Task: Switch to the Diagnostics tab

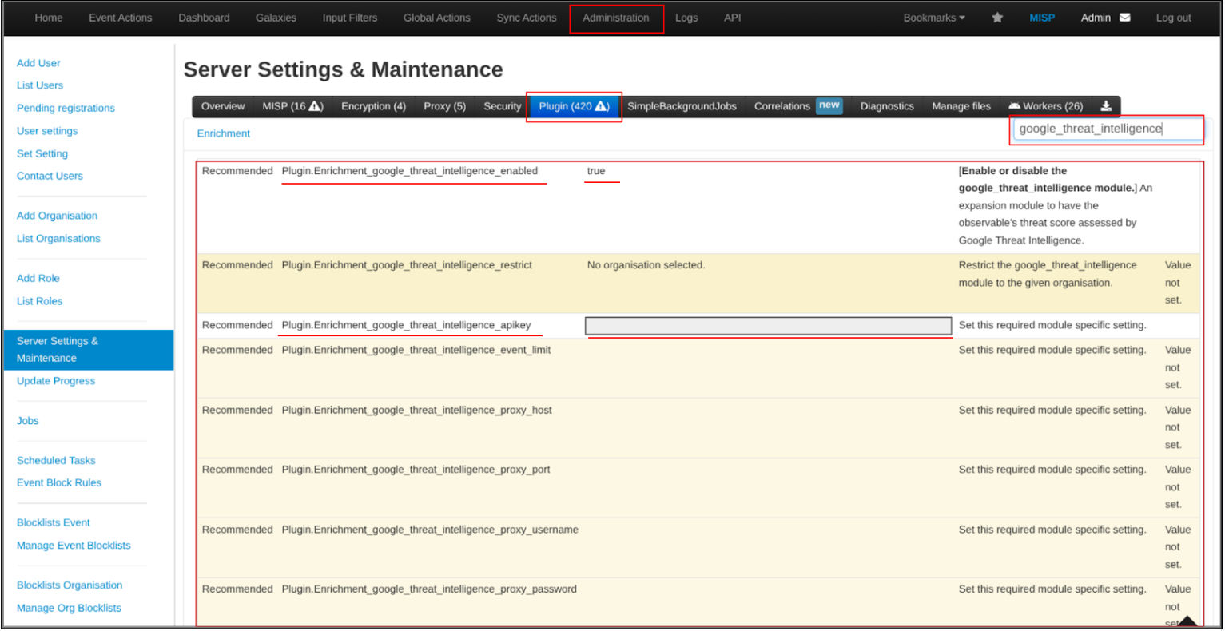Action: [887, 106]
